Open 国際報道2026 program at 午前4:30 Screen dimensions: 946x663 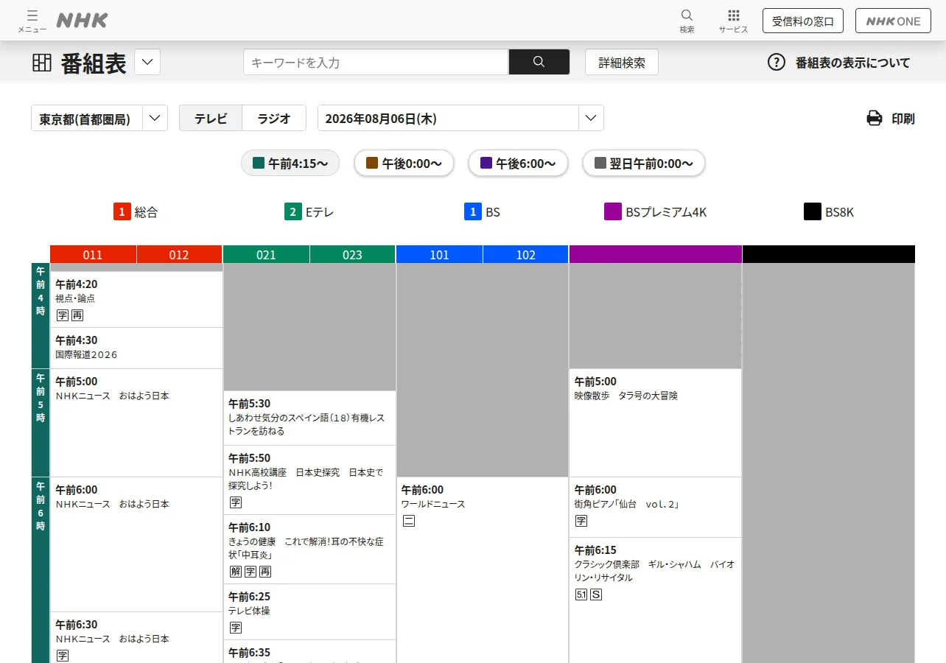[x=136, y=348]
